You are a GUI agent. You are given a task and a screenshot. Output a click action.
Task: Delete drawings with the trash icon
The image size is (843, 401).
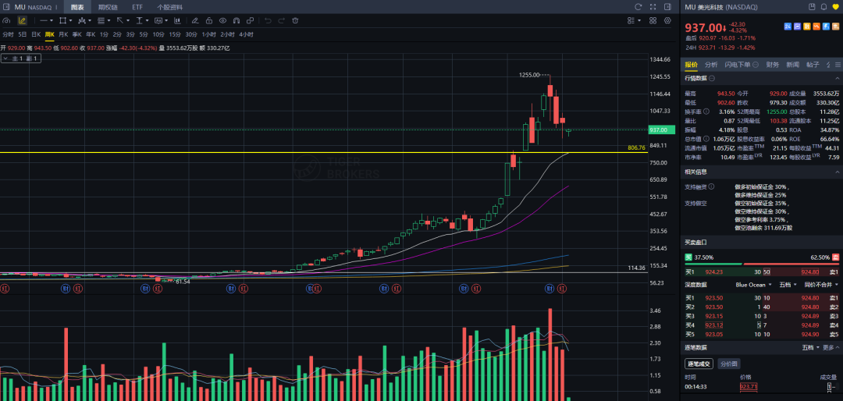tap(295, 20)
